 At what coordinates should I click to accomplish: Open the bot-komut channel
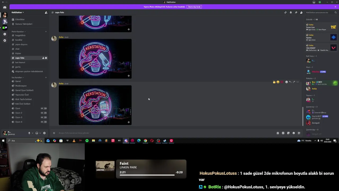29,62
